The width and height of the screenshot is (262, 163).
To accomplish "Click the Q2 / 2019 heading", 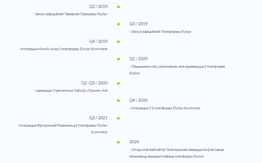I will [x=98, y=6].
